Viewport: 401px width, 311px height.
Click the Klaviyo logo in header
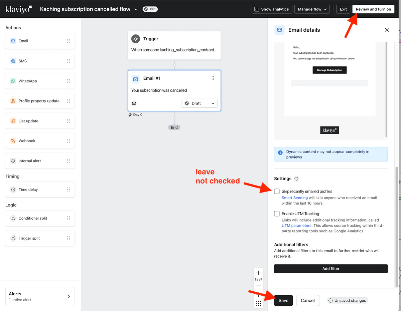19,9
